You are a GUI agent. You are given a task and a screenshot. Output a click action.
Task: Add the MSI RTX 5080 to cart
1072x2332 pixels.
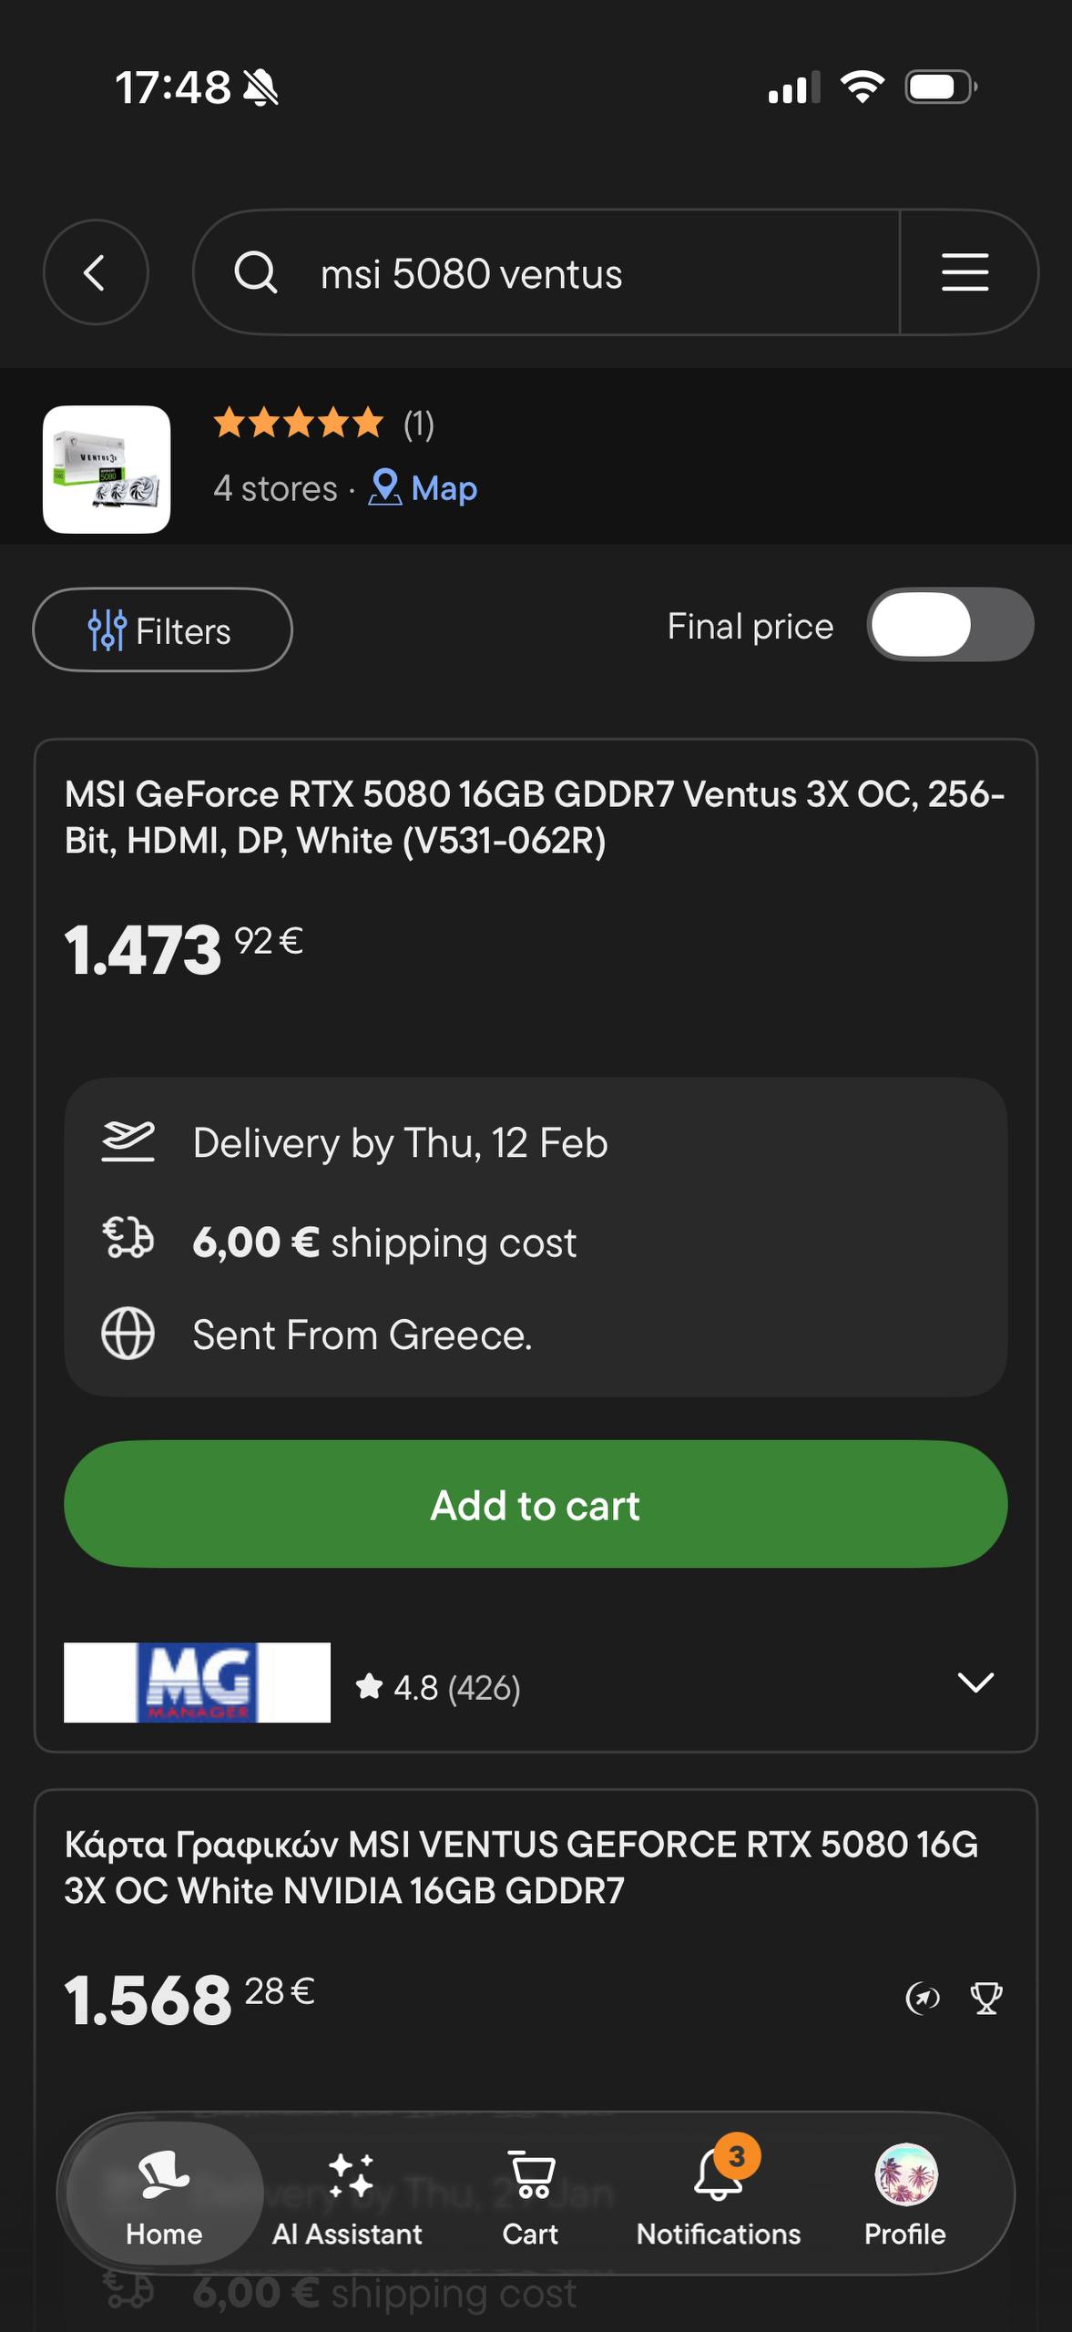[x=536, y=1504]
